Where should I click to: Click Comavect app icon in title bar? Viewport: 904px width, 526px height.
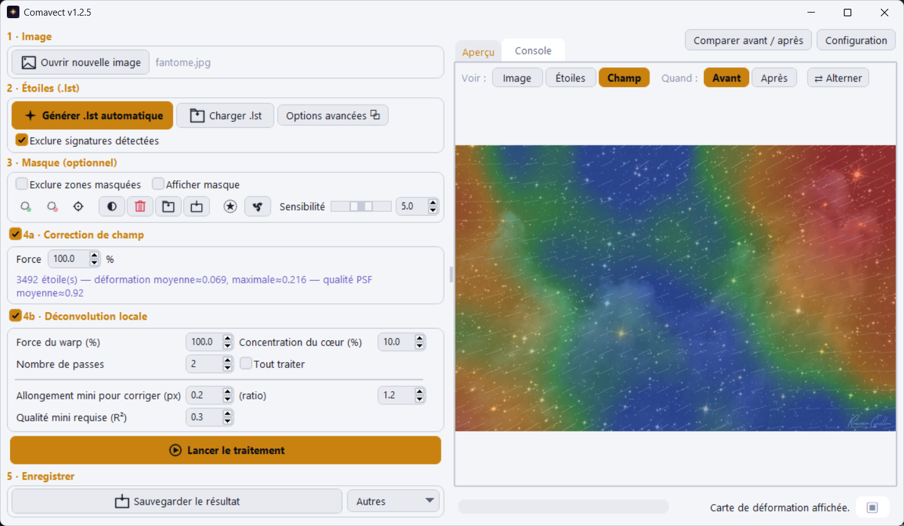tap(13, 13)
